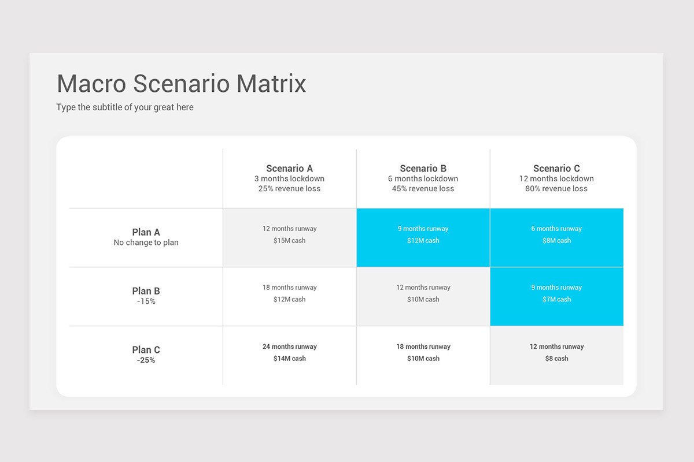The width and height of the screenshot is (694, 462).
Task: Click the empty top-left table cell
Action: tap(146, 178)
